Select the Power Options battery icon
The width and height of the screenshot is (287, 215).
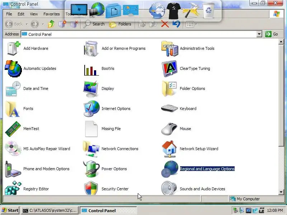[x=91, y=169]
